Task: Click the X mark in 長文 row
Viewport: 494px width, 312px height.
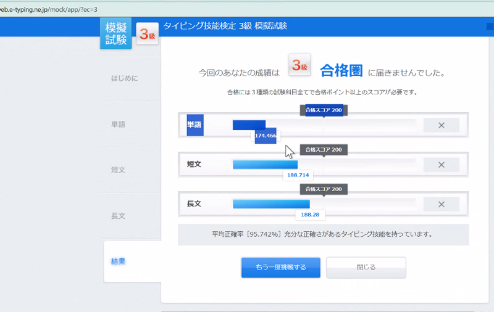Action: [x=441, y=204]
